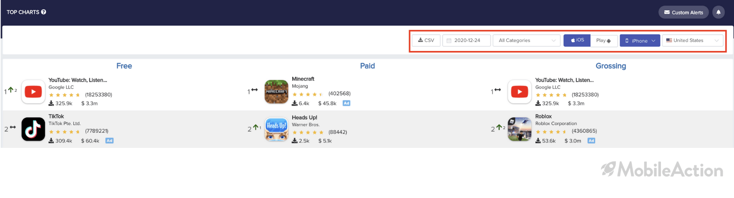The width and height of the screenshot is (734, 198).
Task: Click the Ad badge on Minecraft
Action: coord(346,103)
